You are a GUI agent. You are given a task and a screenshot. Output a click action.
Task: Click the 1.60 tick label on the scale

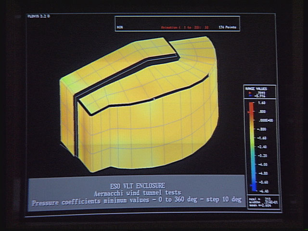pos(263,103)
